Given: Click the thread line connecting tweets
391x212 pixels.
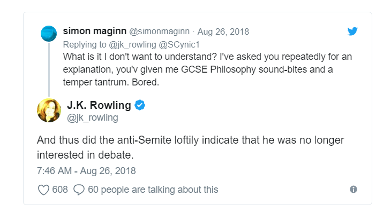Looking at the screenshot, I should click(49, 69).
